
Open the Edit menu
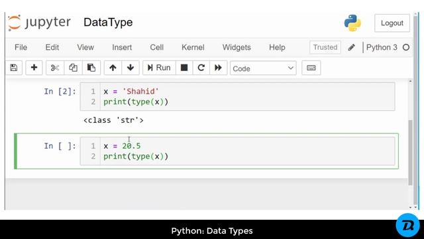(52, 47)
